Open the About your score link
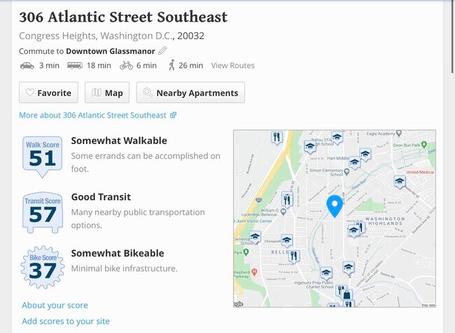Viewport: 455px width, 333px height. pyautogui.click(x=55, y=305)
